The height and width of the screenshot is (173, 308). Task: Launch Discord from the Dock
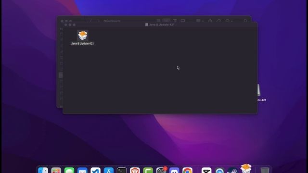coord(174,170)
